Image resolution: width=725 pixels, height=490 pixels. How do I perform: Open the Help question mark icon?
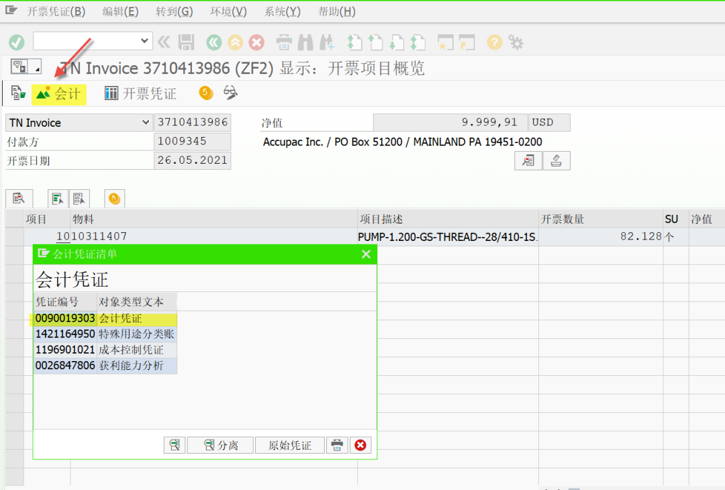(494, 42)
